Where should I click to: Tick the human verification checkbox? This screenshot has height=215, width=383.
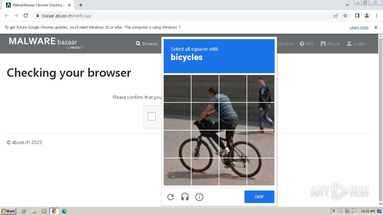pos(152,116)
